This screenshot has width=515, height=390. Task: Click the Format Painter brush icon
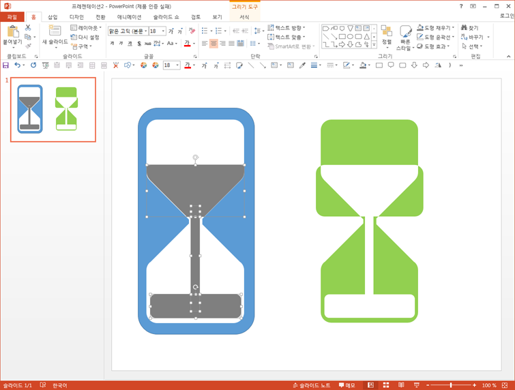click(x=28, y=46)
